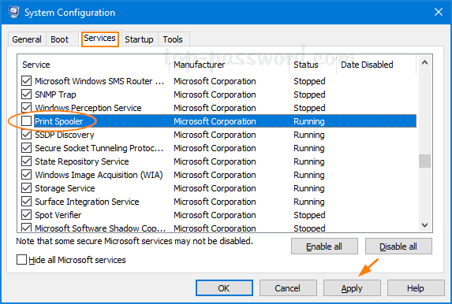This screenshot has height=304, width=452.
Task: Open the Startup tab
Action: 139,39
